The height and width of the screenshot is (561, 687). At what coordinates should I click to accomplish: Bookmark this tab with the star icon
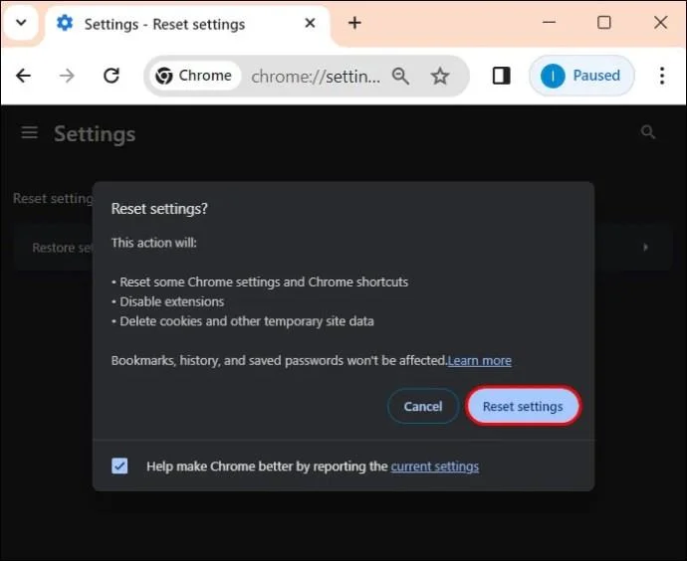(440, 76)
